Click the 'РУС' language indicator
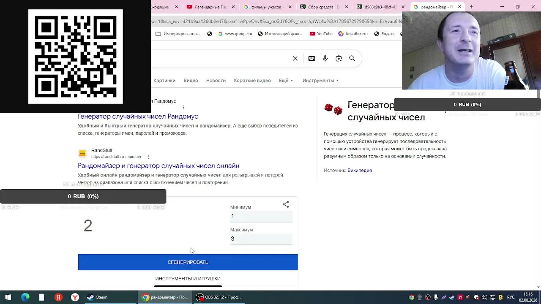Image resolution: width=541 pixels, height=304 pixels. coord(511,297)
